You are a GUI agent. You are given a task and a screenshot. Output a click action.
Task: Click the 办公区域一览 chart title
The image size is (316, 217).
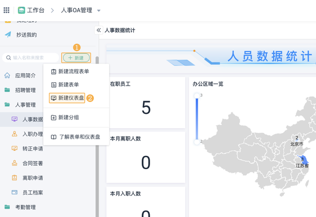tap(208, 84)
